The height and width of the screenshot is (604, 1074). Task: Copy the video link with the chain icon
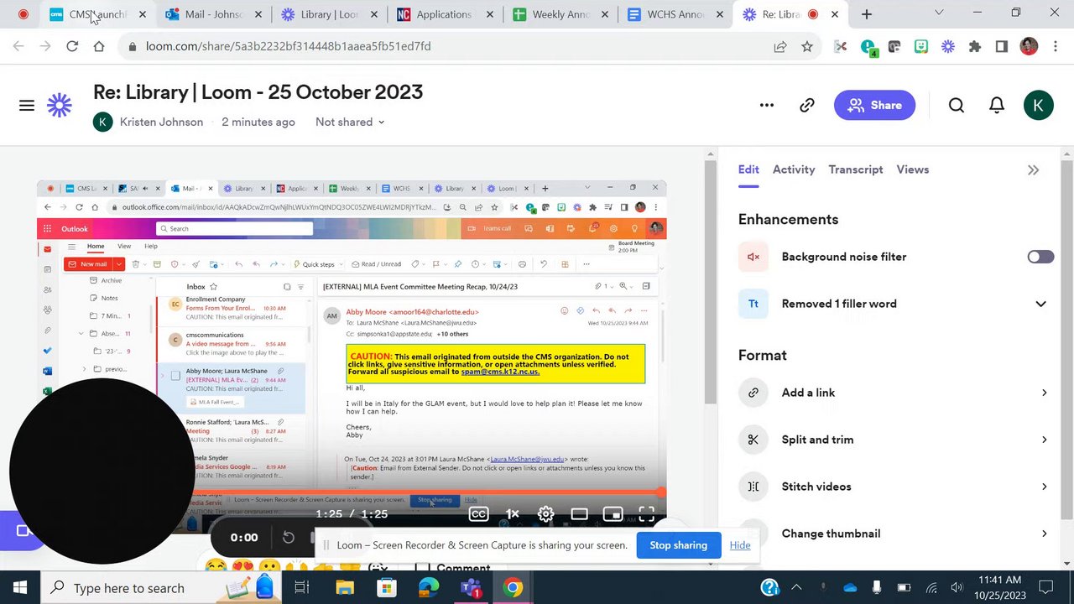tap(807, 105)
